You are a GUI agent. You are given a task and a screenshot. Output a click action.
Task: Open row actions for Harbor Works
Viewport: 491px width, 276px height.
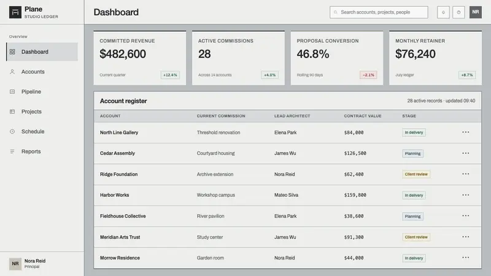[466, 195]
